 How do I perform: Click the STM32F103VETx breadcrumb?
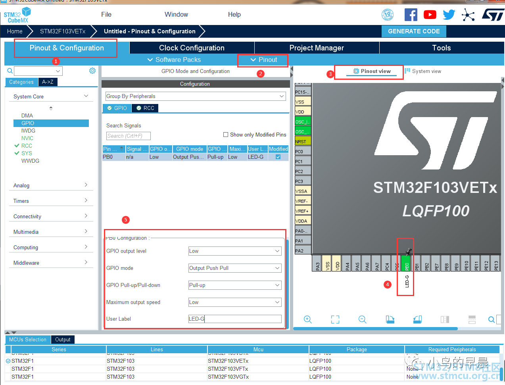coord(63,31)
